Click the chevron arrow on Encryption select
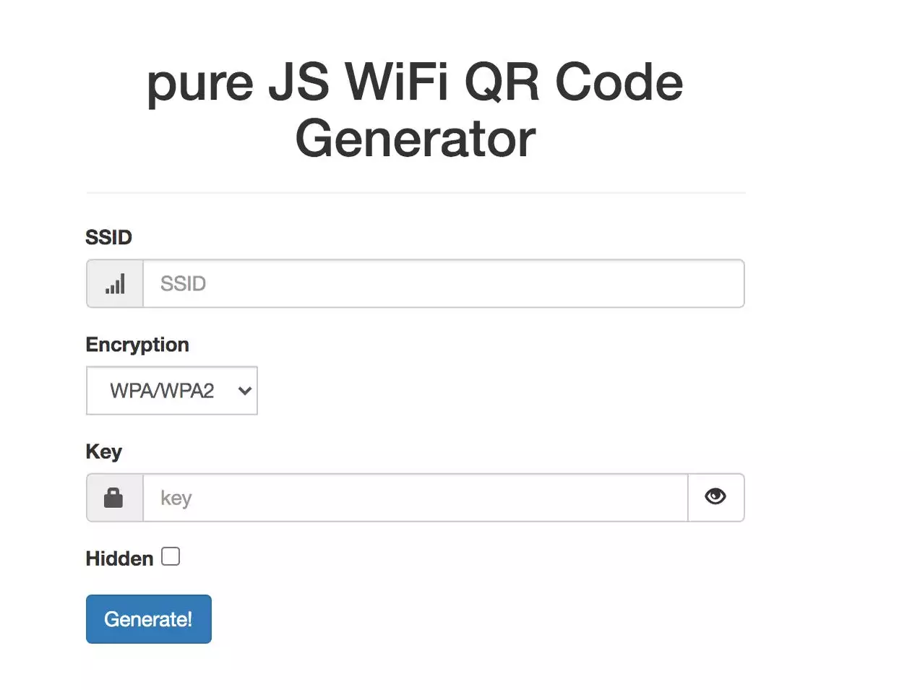920x690 pixels. point(245,391)
